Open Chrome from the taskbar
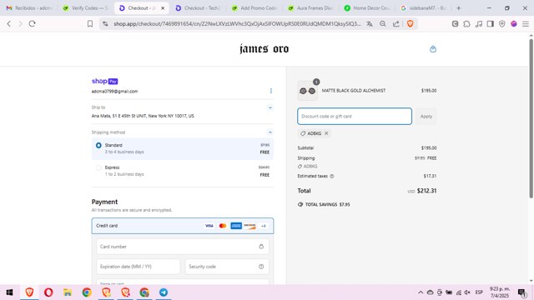Screen dimensions: 534x300 87,292
